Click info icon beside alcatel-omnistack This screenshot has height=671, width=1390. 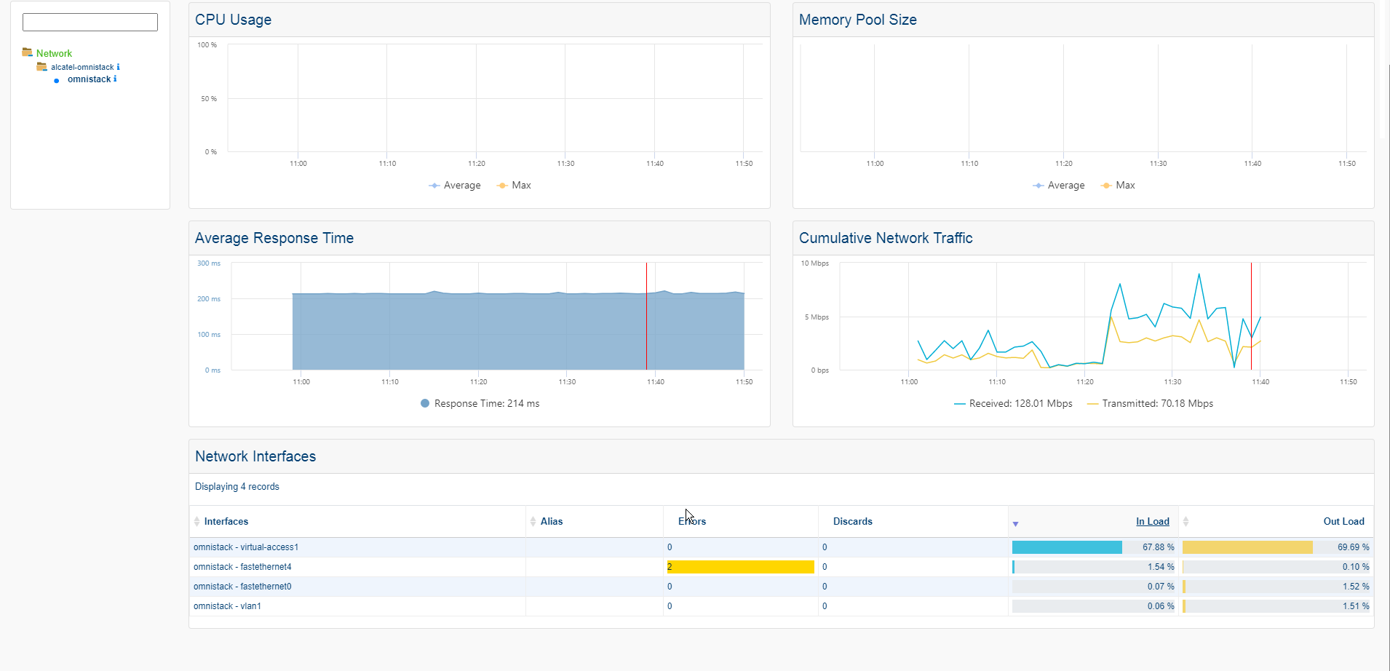[x=119, y=67]
